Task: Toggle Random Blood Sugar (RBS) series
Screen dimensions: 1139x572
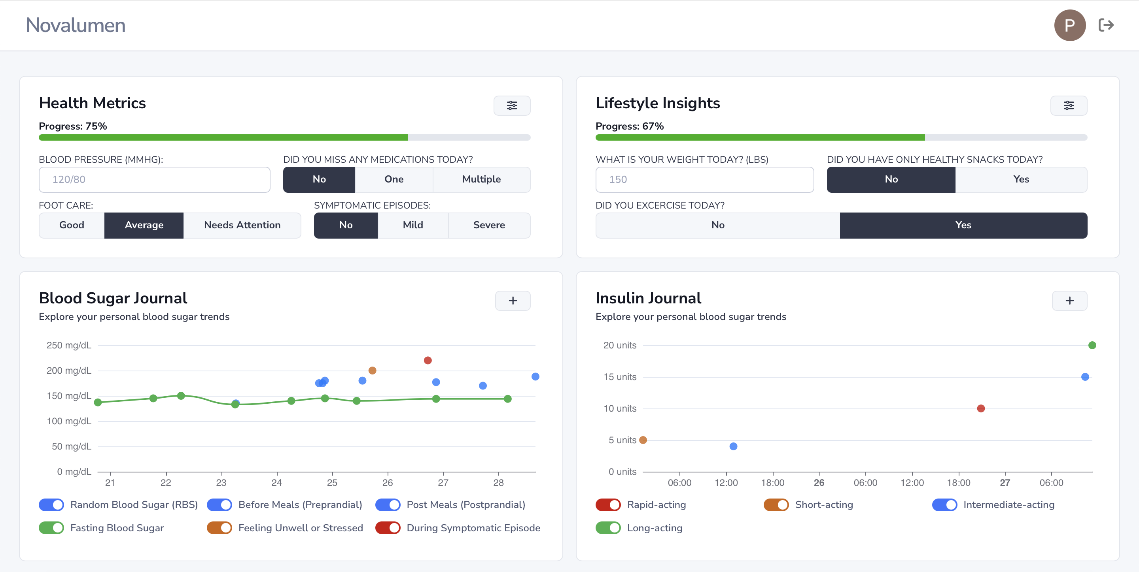Action: coord(51,504)
